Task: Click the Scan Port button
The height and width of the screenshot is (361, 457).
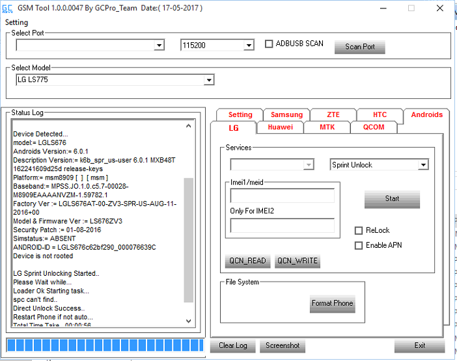Action: pos(359,47)
